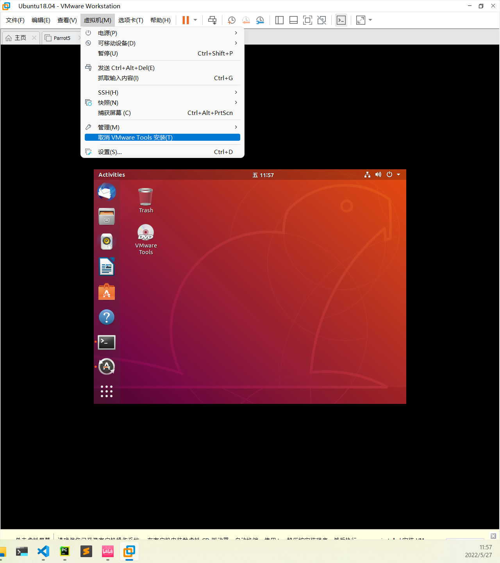Toggle the thumbnail bar view icon
500x563 pixels.
click(293, 20)
